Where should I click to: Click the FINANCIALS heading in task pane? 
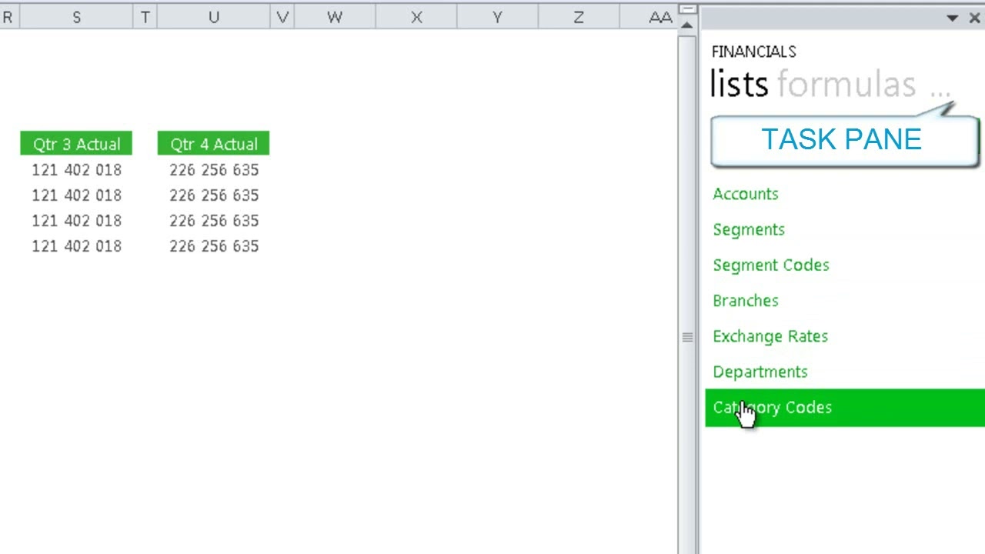click(x=753, y=52)
